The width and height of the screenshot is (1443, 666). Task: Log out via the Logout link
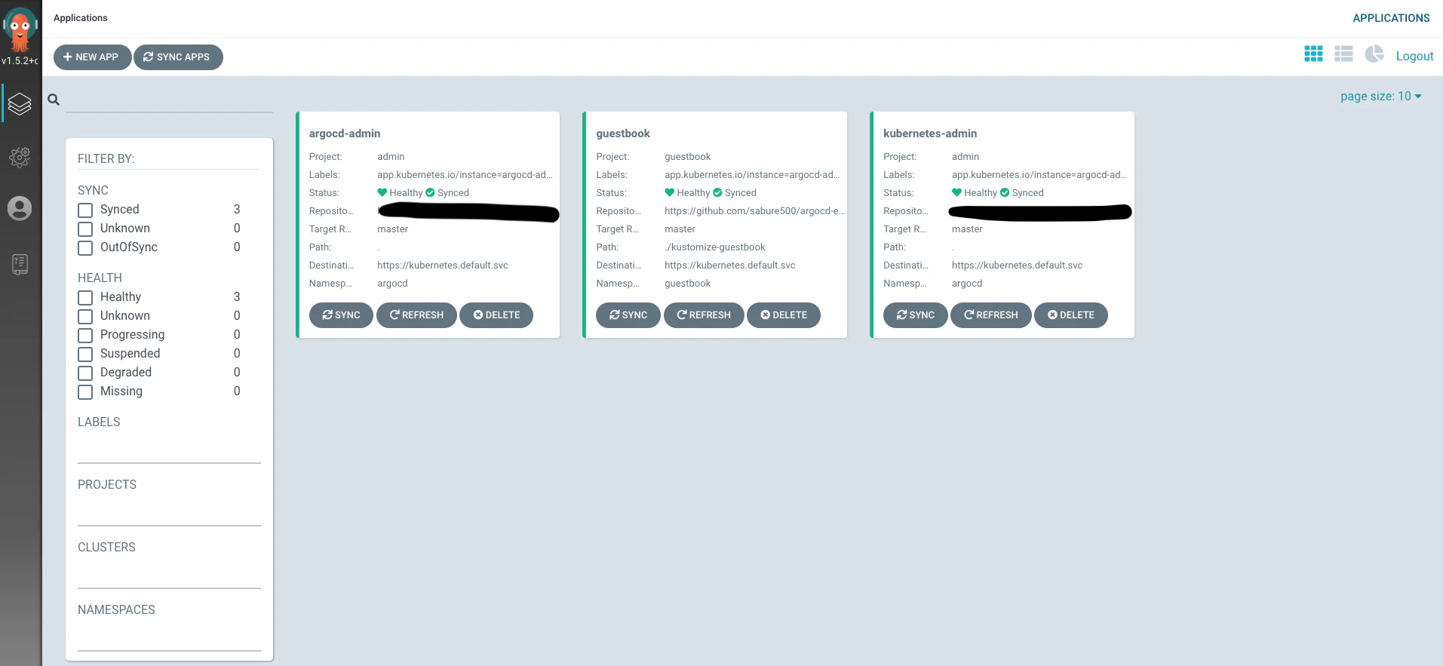coord(1414,56)
